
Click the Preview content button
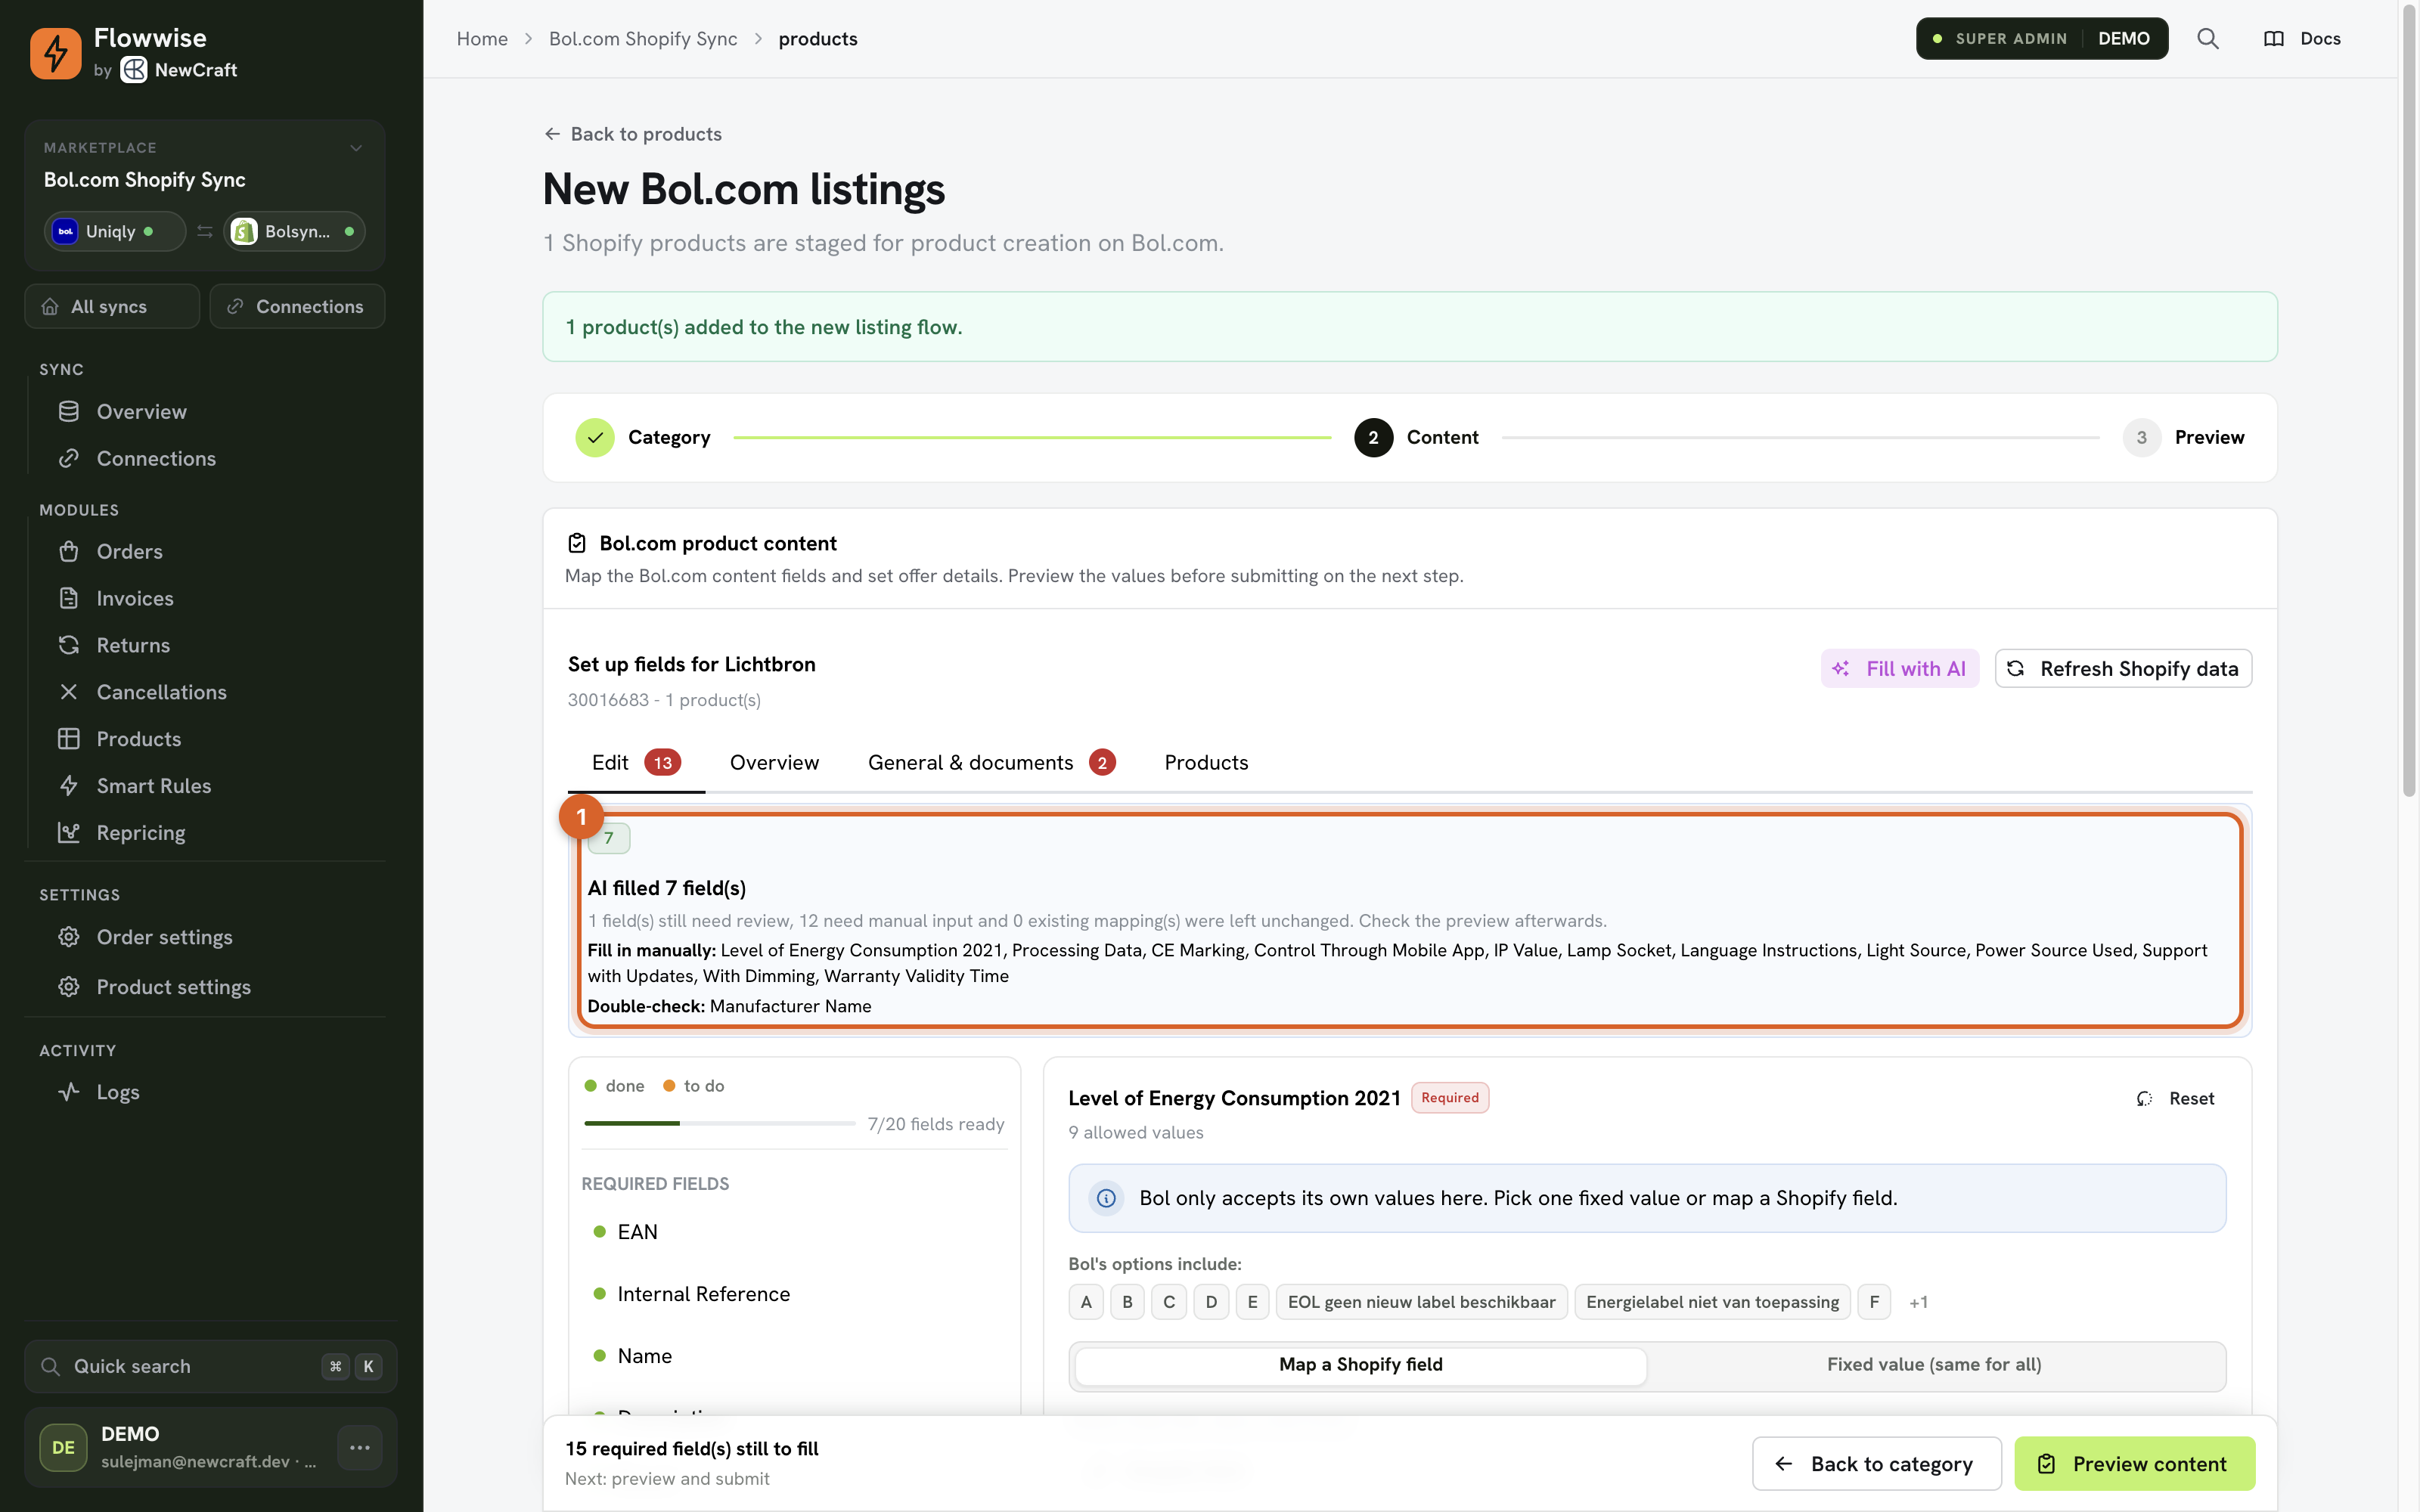pos(2134,1464)
